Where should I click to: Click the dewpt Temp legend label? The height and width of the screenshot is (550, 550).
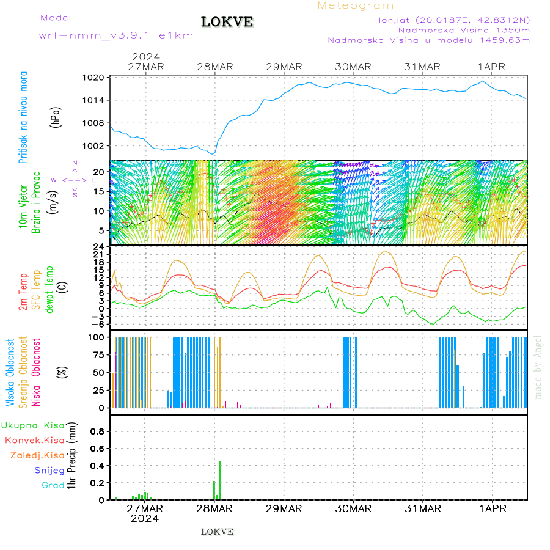(50, 290)
